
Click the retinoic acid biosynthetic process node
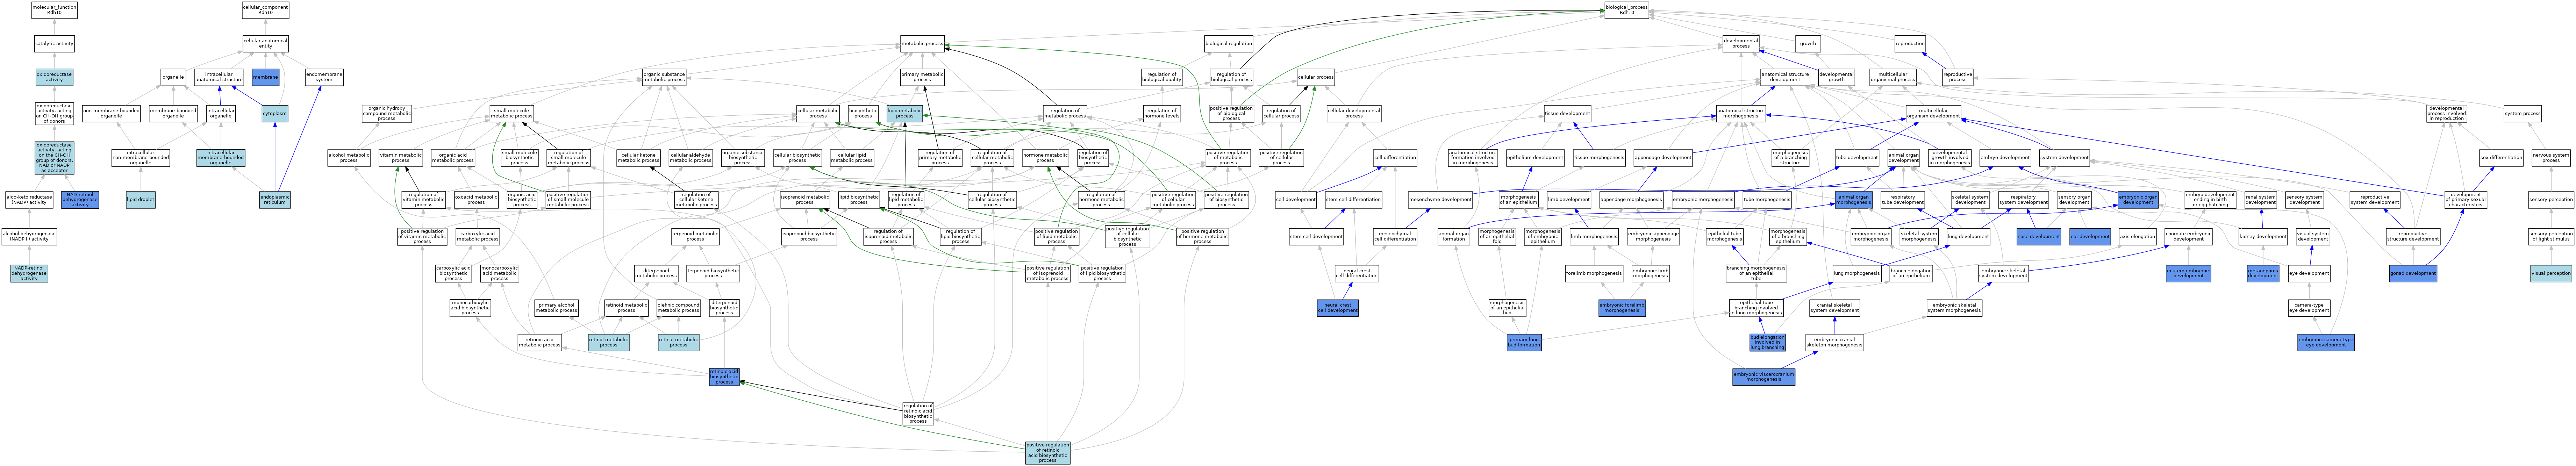coord(724,377)
